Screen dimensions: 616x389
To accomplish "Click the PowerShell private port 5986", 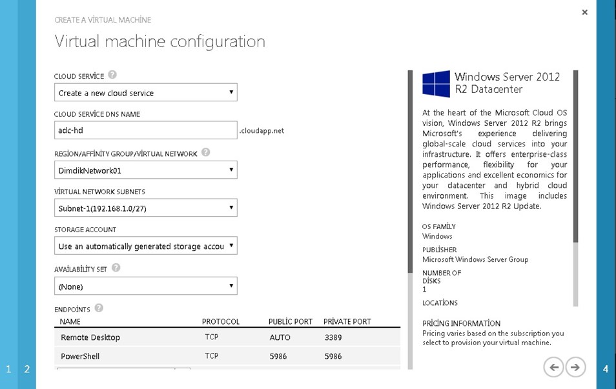I will [x=333, y=356].
